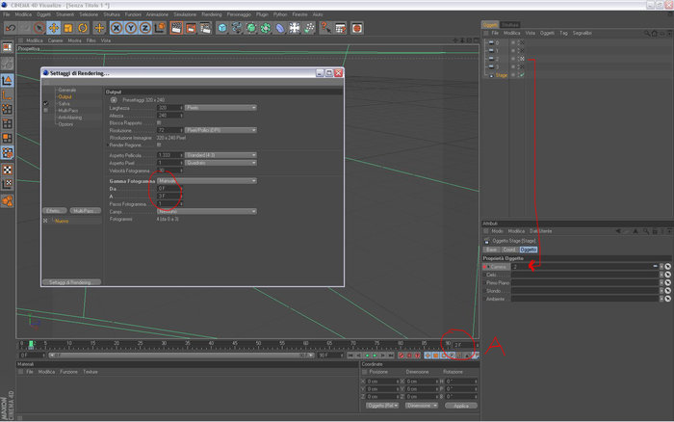Select the Rotate tool icon
The height and width of the screenshot is (422, 674).
pos(83,28)
